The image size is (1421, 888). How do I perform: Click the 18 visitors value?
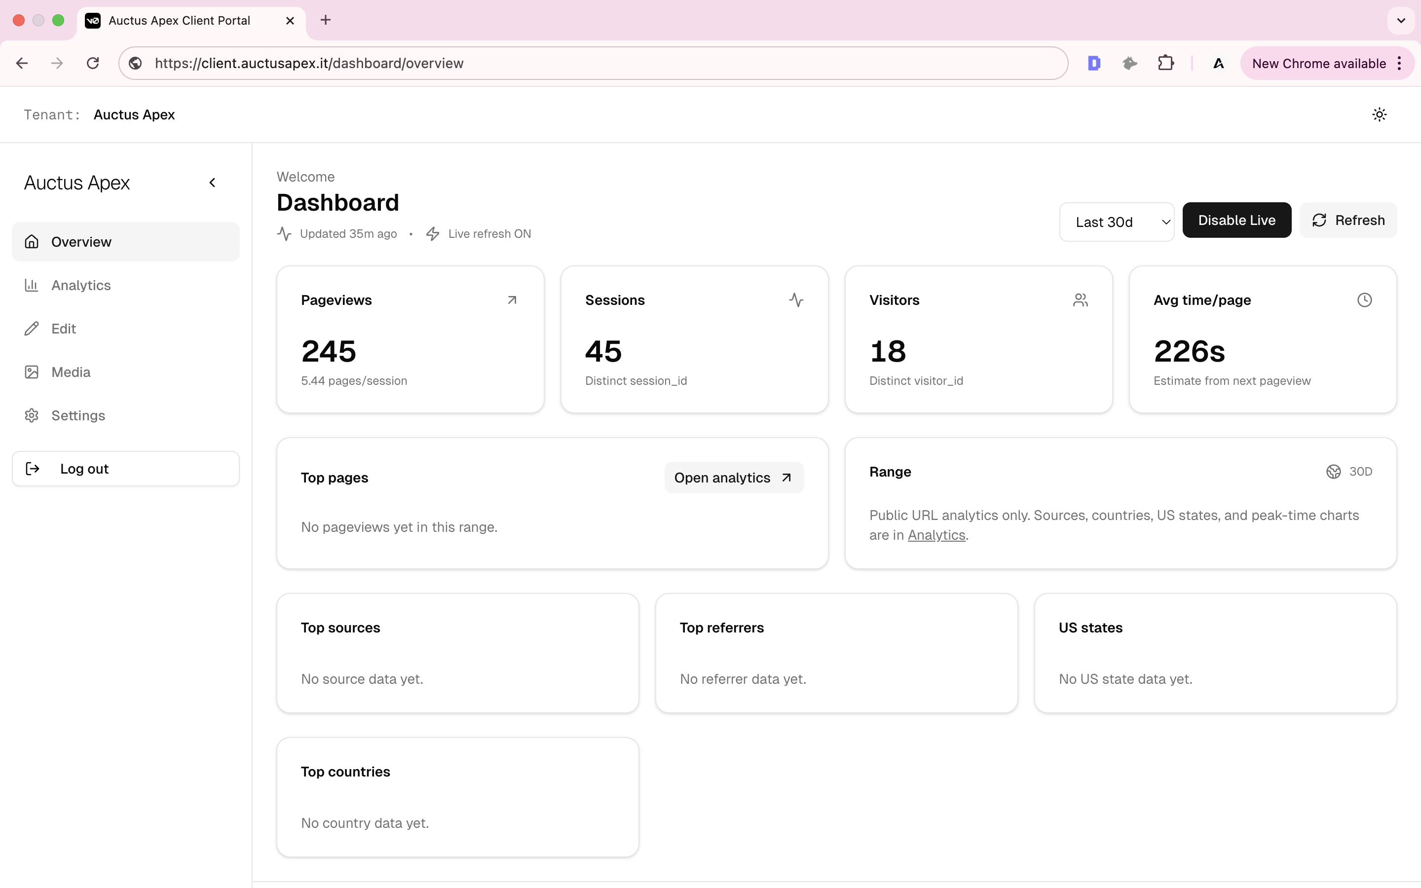(888, 352)
